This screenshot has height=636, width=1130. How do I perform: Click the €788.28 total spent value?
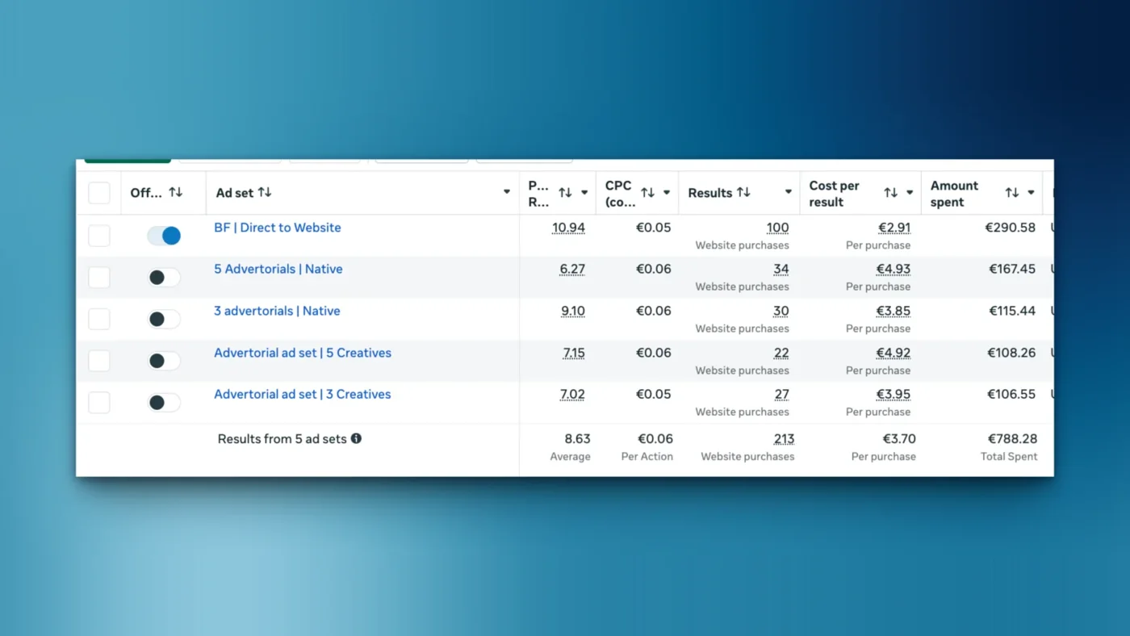point(1013,439)
